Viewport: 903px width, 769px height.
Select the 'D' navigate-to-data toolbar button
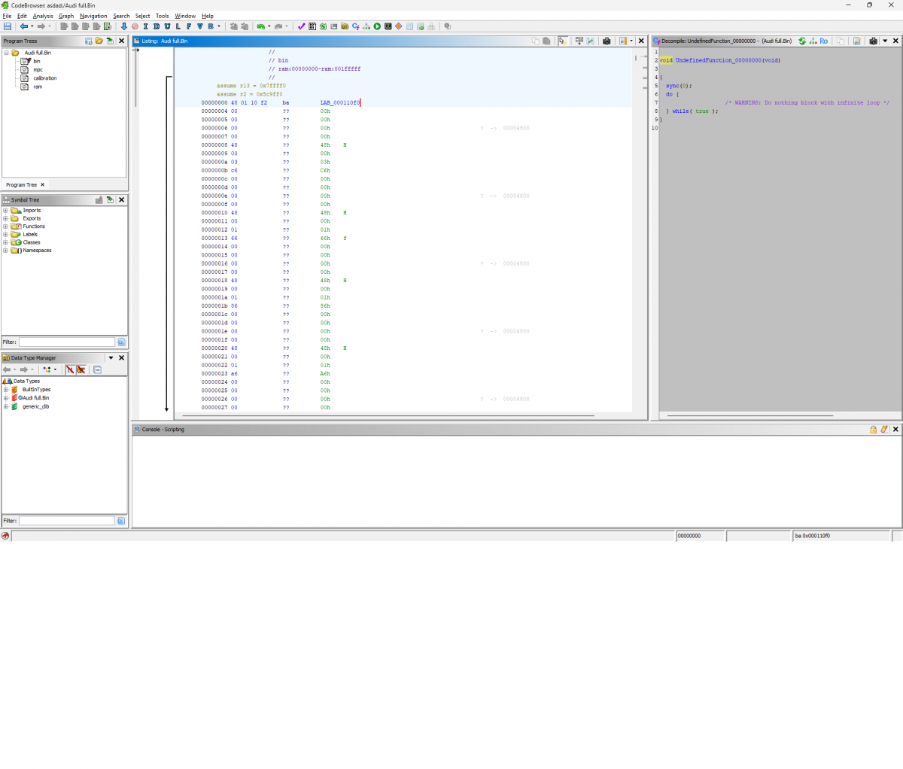pyautogui.click(x=157, y=26)
